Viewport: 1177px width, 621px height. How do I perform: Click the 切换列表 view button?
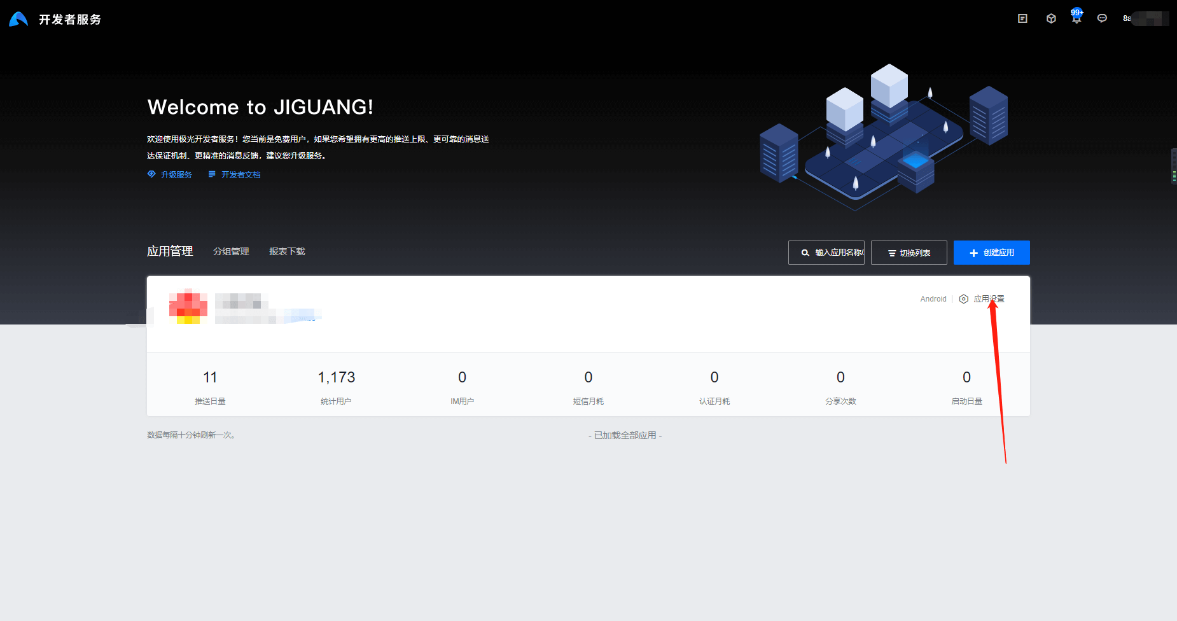coord(909,253)
